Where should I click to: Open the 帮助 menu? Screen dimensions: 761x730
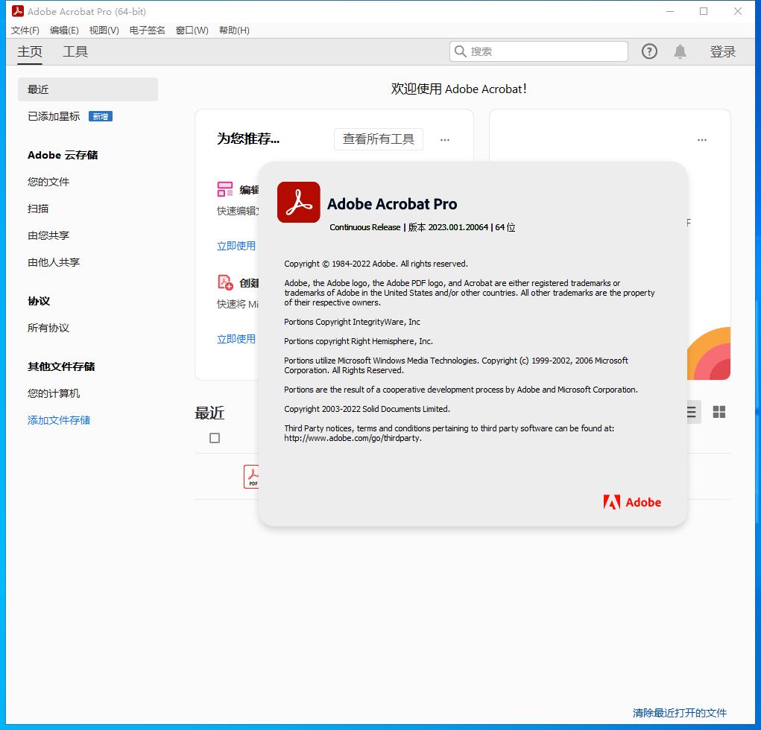point(233,30)
